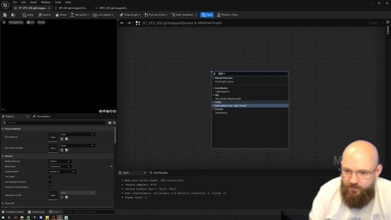Open the Help menu
Viewport: 391px width, 220px height.
click(68, 2)
